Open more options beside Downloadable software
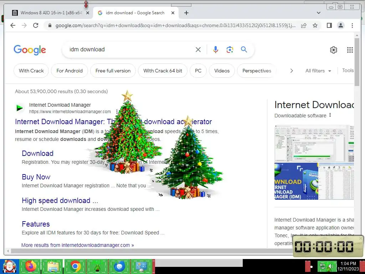Image resolution: width=365 pixels, height=274 pixels. click(330, 115)
